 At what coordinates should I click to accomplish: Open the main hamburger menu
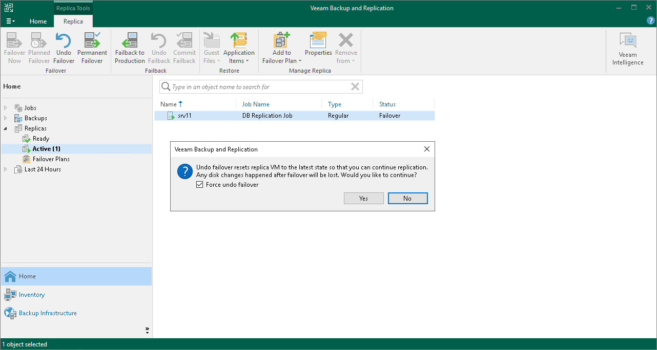coord(10,21)
